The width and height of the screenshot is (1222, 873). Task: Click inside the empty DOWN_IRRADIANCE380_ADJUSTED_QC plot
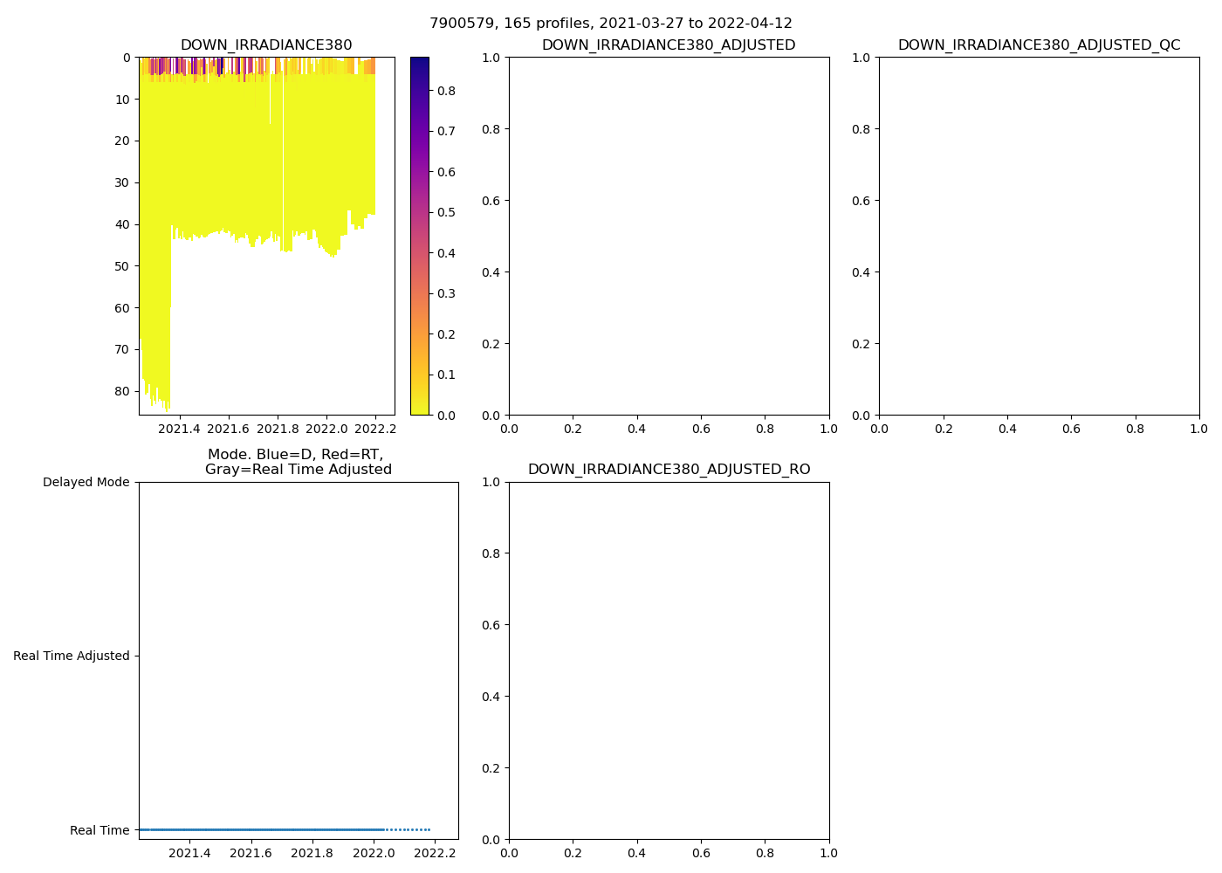tap(1039, 236)
